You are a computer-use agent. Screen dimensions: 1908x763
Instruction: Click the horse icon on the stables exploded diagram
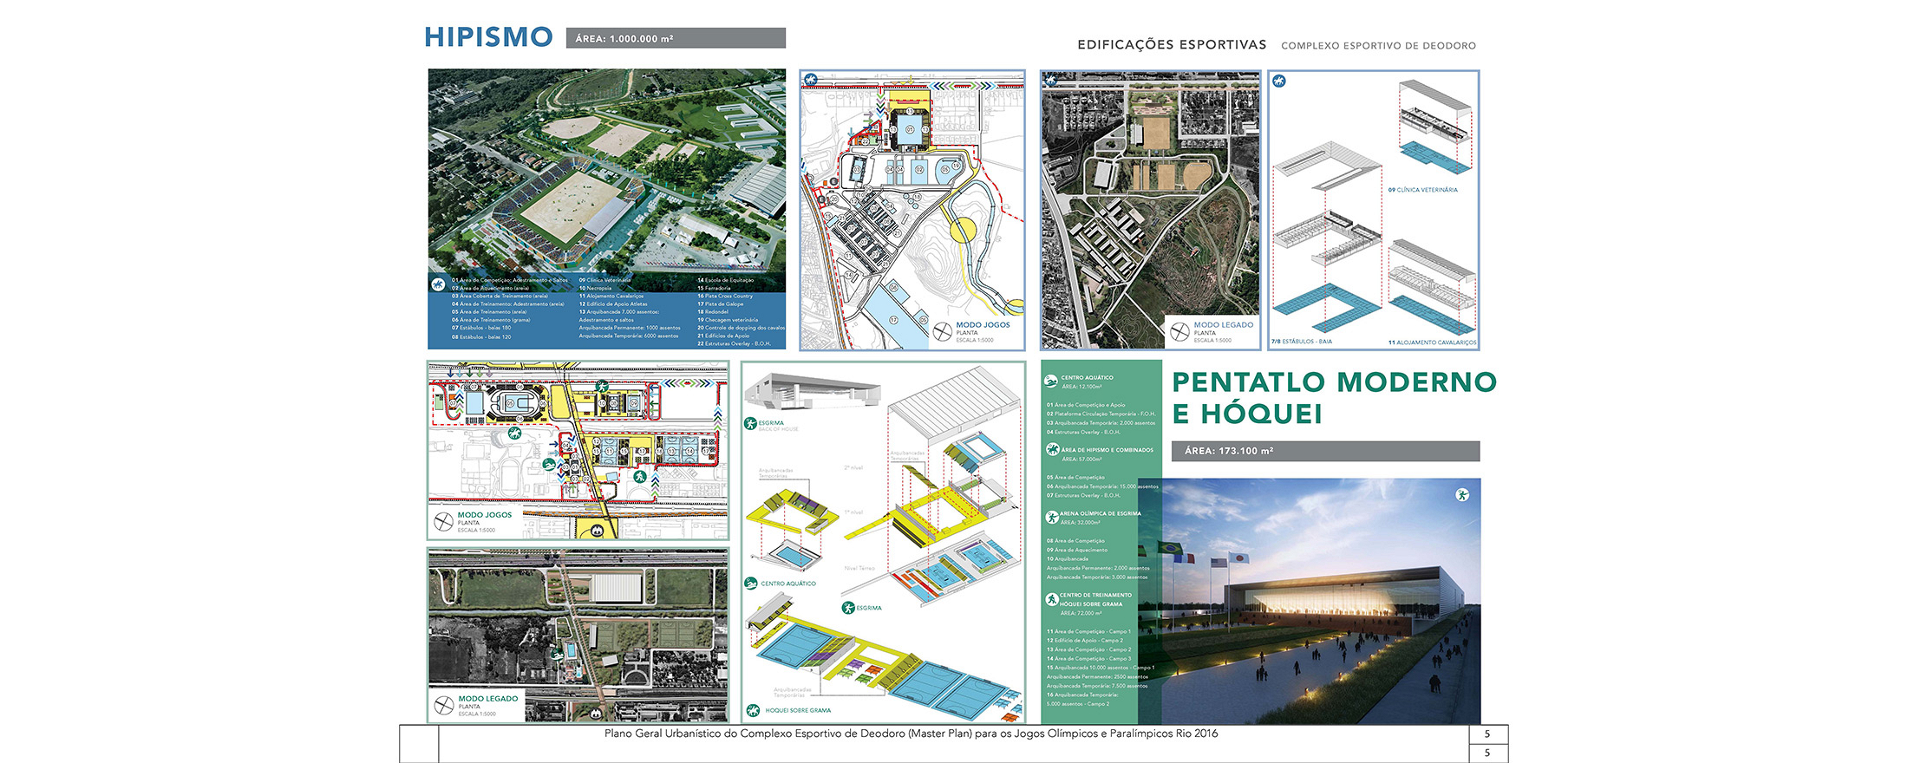1278,82
